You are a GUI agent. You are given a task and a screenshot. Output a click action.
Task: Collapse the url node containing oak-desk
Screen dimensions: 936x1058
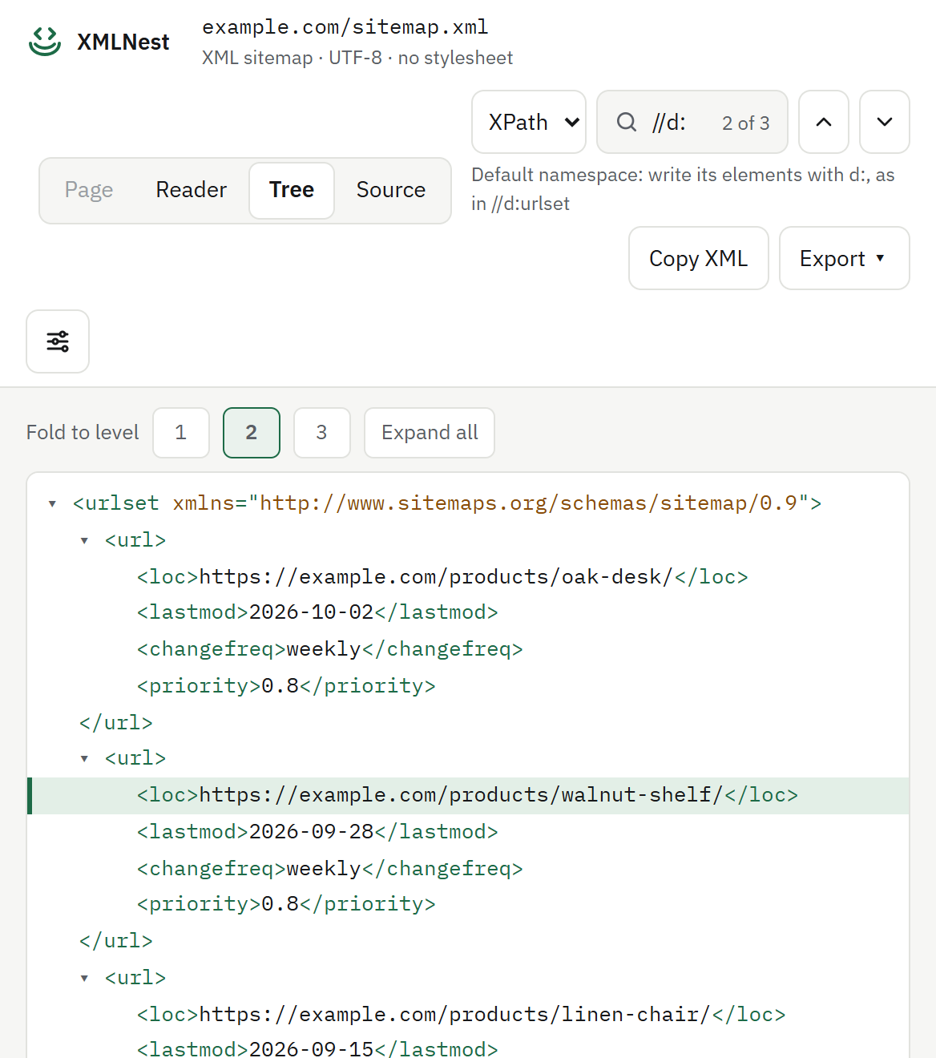(84, 540)
